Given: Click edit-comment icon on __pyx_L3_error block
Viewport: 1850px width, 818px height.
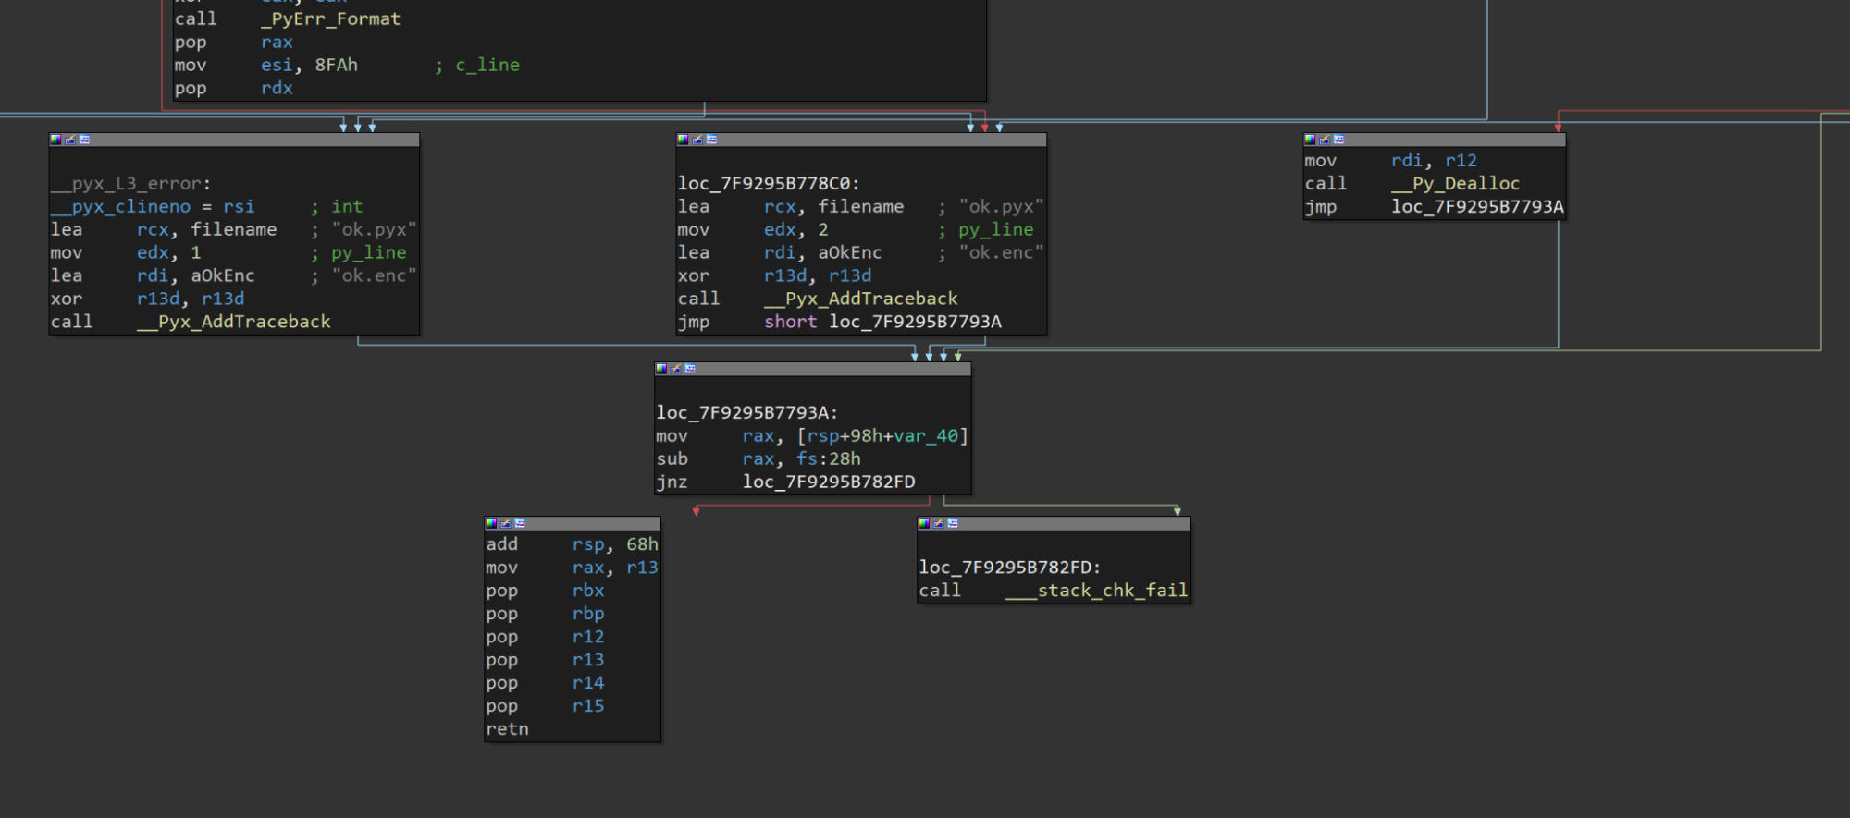Looking at the screenshot, I should pos(70,140).
